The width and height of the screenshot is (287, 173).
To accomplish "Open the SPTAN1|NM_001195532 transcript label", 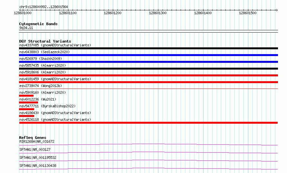I will (x=38, y=158).
